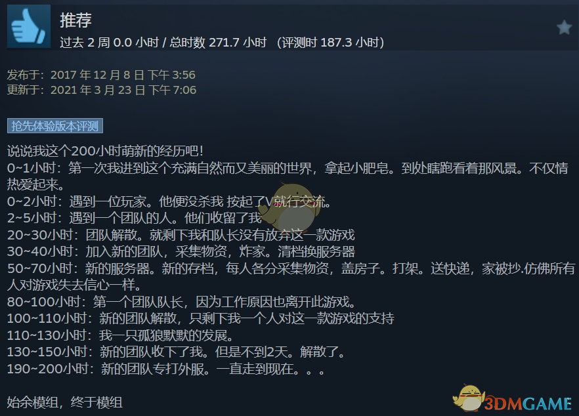The width and height of the screenshot is (579, 416).
Task: Click the 0~1小时 review line
Action: pyautogui.click(x=288, y=176)
